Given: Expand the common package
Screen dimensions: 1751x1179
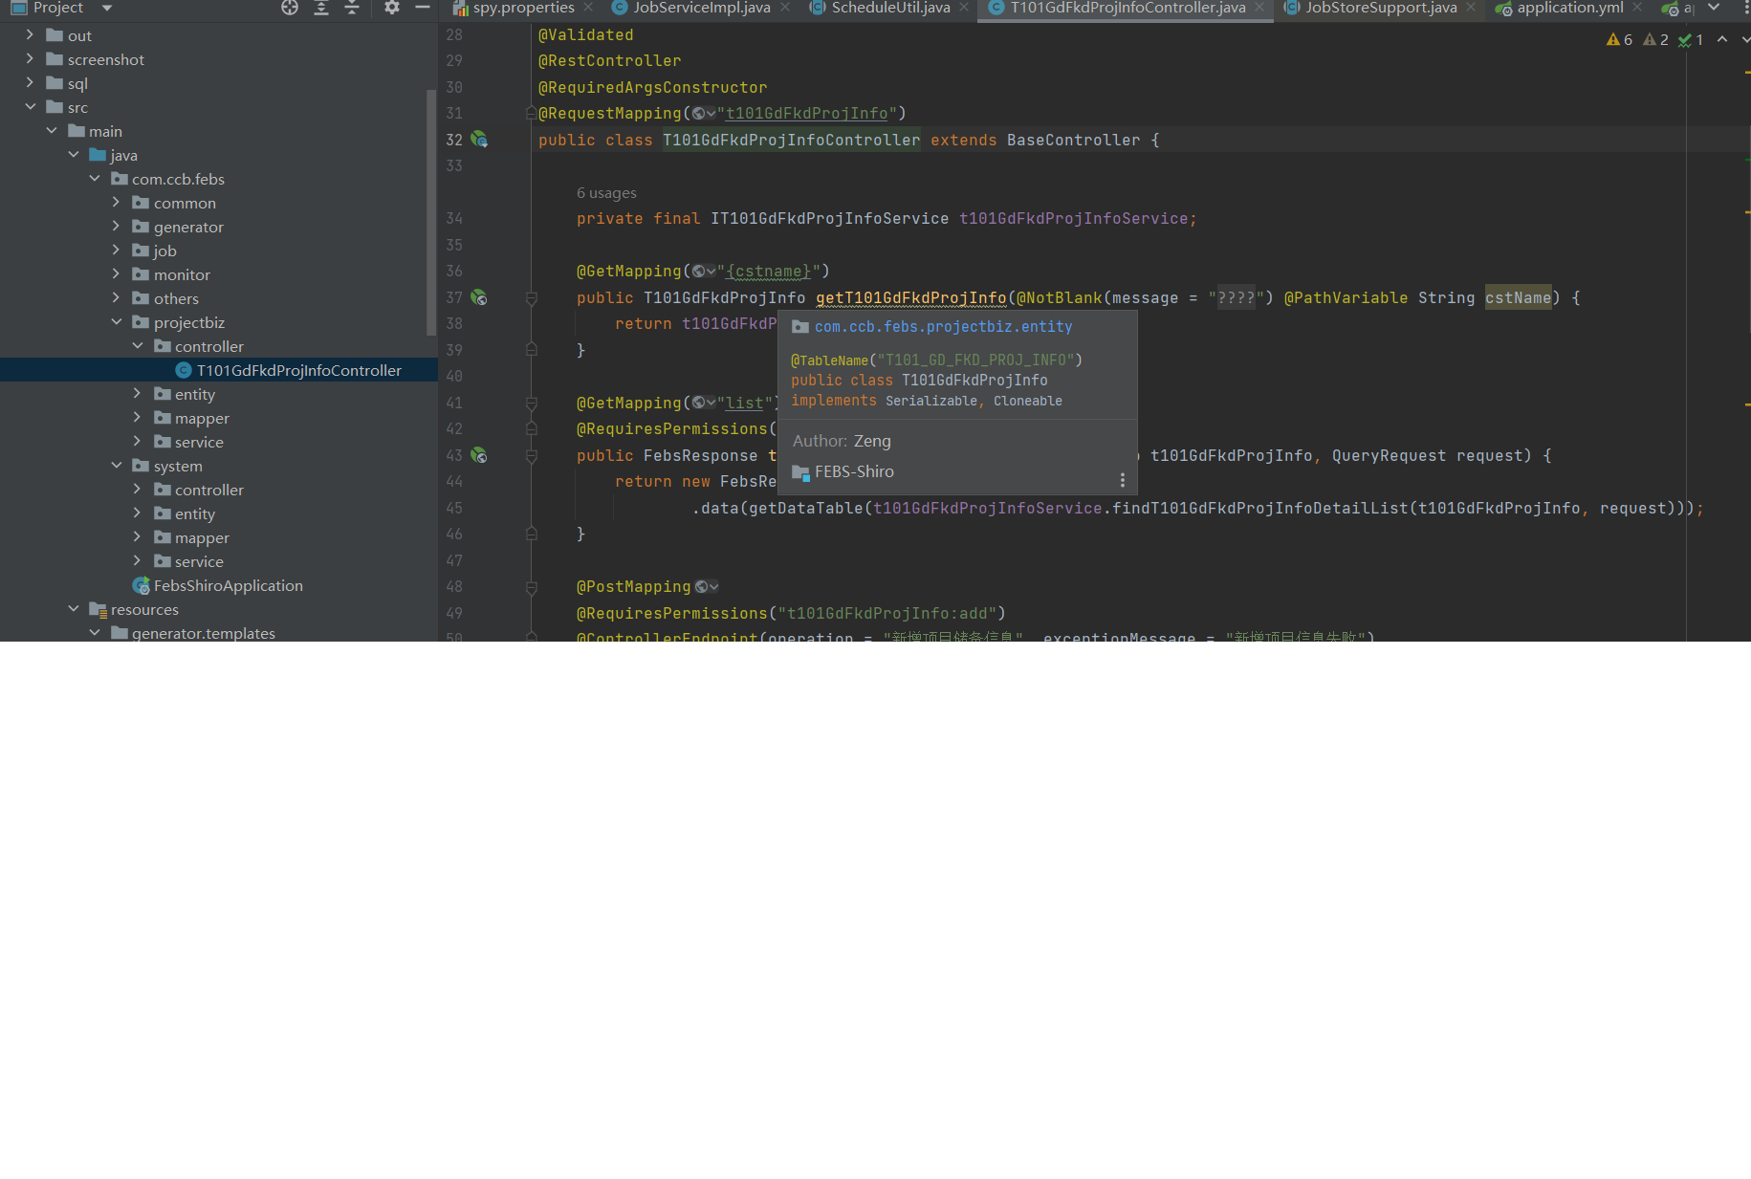Looking at the screenshot, I should click(116, 202).
